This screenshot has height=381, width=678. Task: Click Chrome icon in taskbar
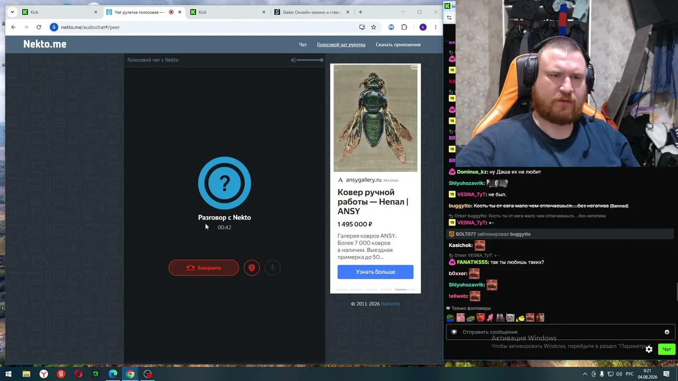coord(130,374)
